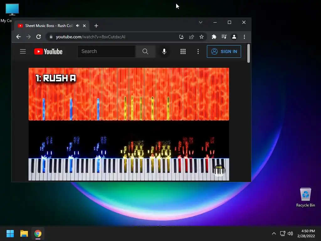Viewport: 321px width, 241px height.
Task: Reload the YouTube page
Action: [39, 37]
